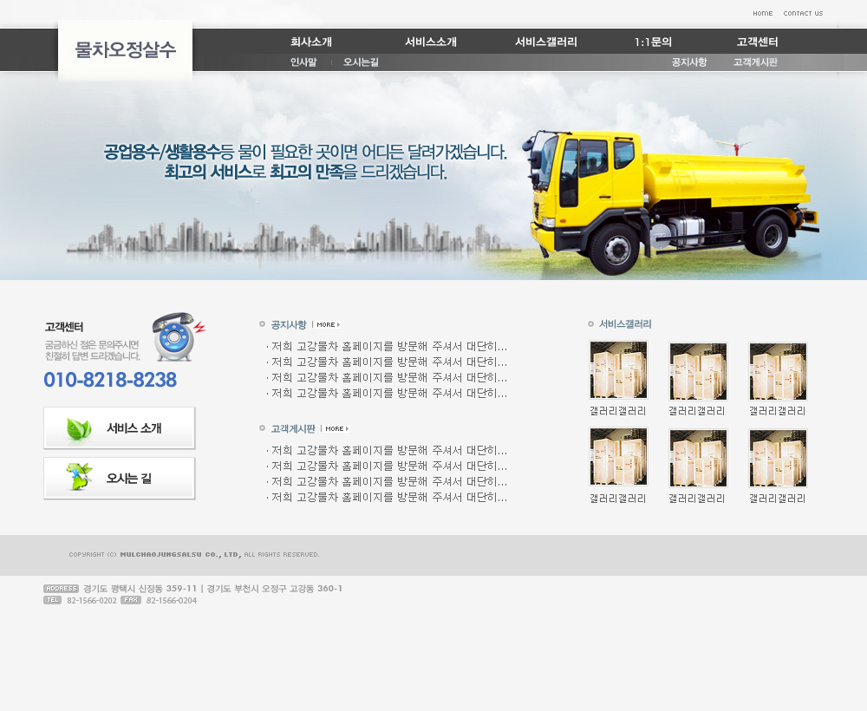
Task: Expand 고객게시판 with the MORE button
Action: click(336, 429)
